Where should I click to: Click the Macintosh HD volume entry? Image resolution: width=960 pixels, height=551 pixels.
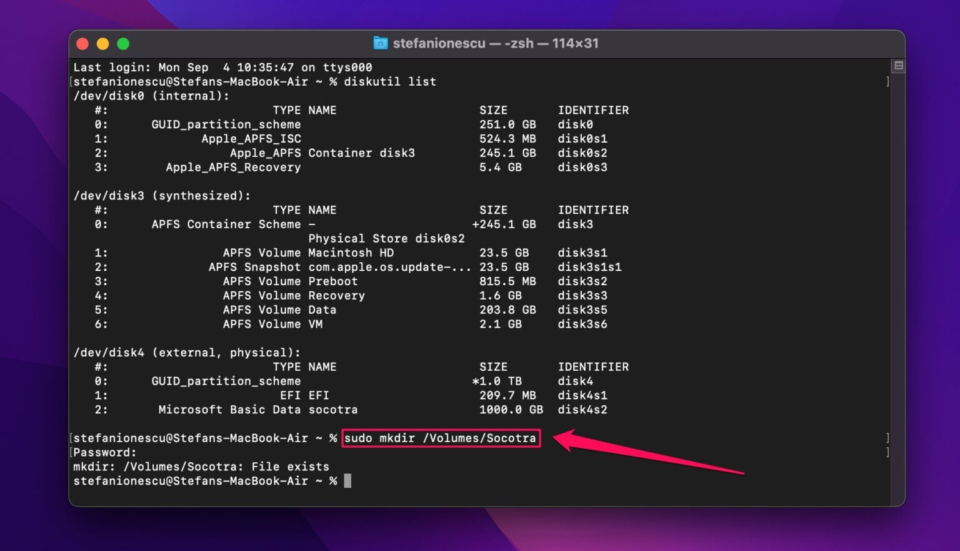tap(351, 253)
